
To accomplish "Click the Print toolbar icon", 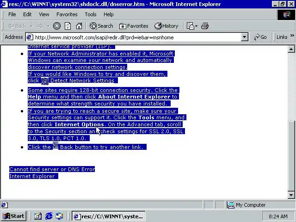I will tap(205, 26).
